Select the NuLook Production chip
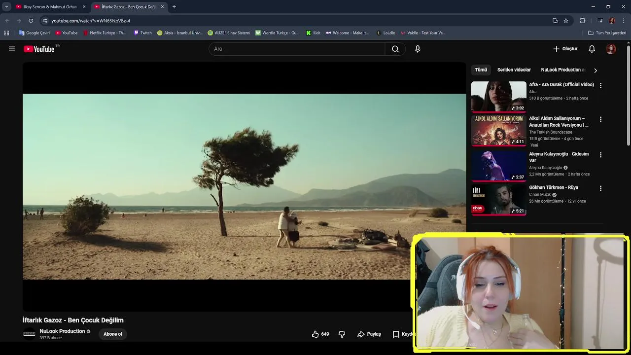This screenshot has height=355, width=631. coord(563,70)
